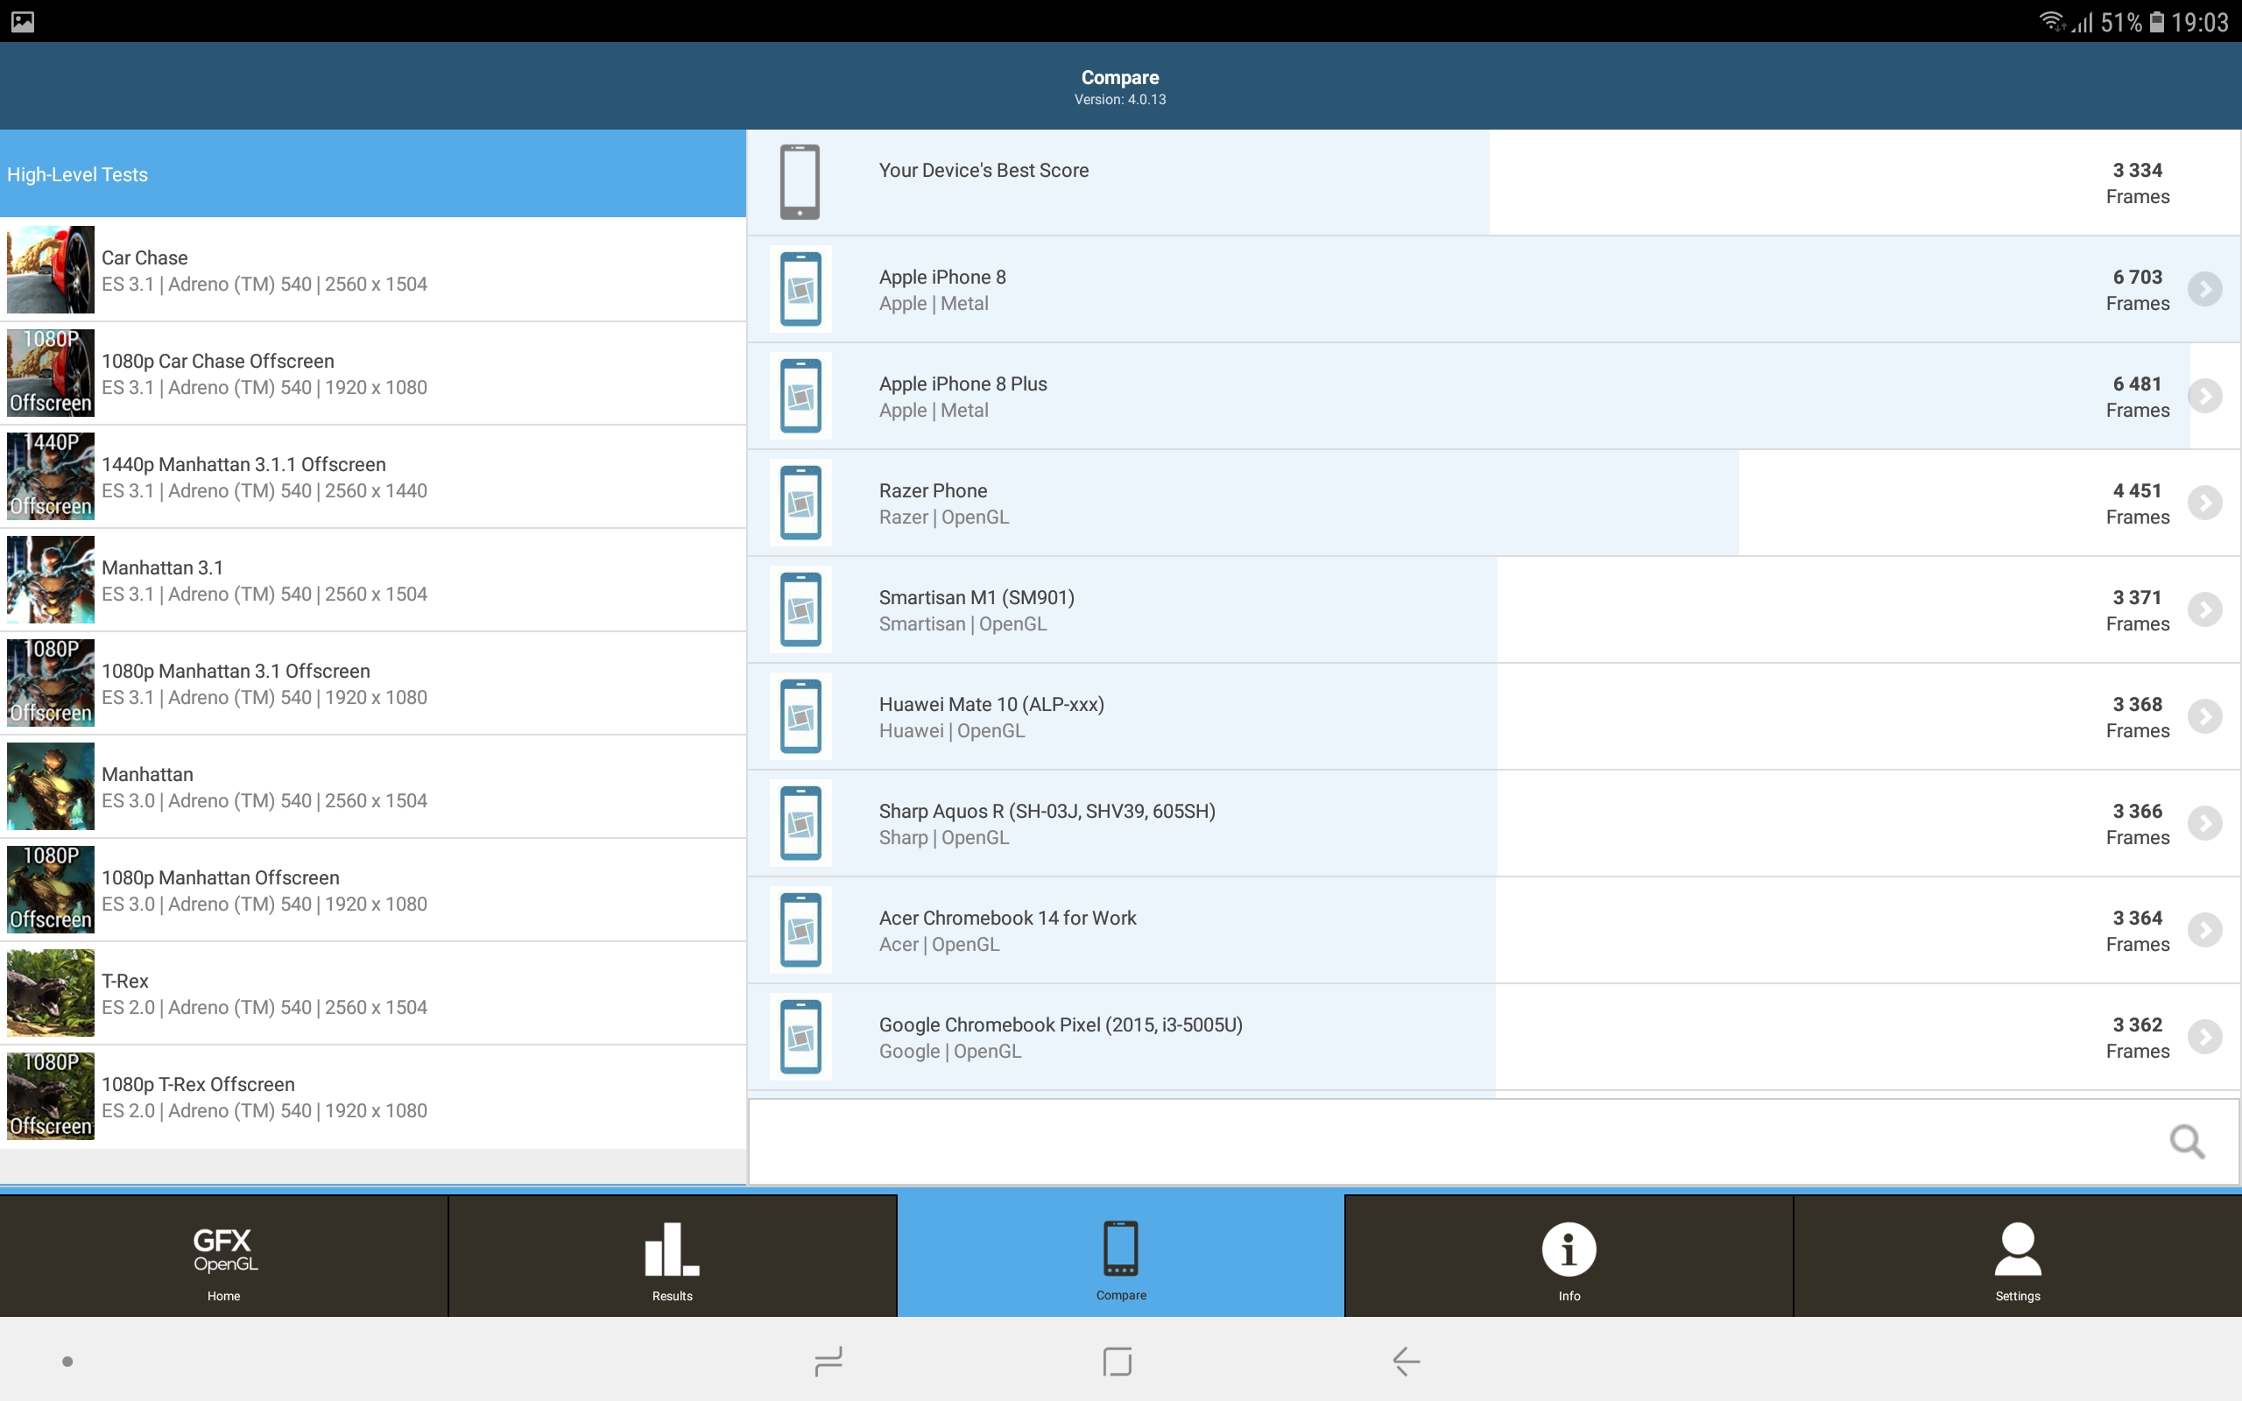Open the Apple iPhone 8 name text
Image resolution: width=2242 pixels, height=1401 pixels.
tap(942, 277)
